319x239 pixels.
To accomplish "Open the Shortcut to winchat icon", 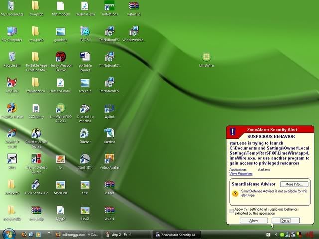I will 85,113.
